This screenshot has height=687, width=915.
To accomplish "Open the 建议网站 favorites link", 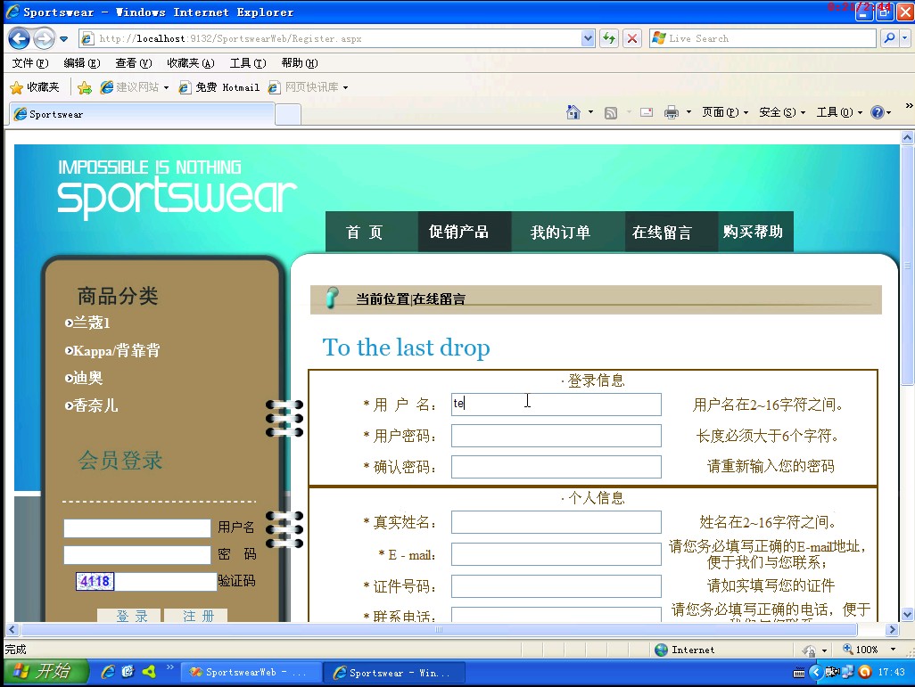I will [x=134, y=87].
